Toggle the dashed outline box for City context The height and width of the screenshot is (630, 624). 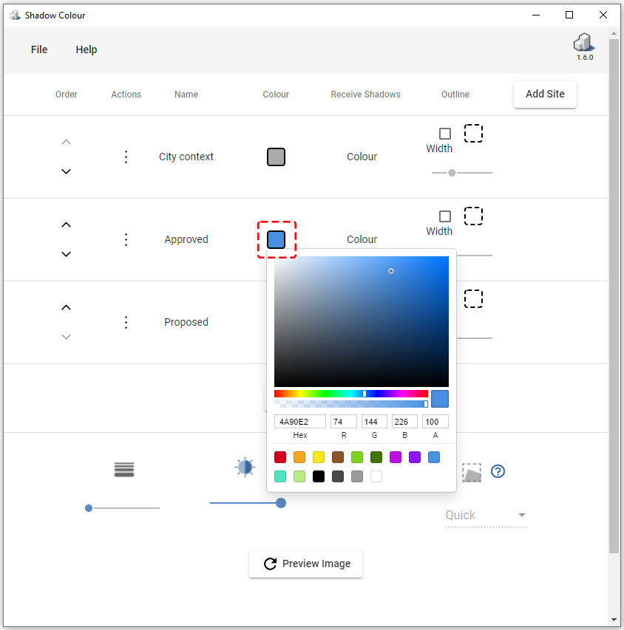(473, 133)
